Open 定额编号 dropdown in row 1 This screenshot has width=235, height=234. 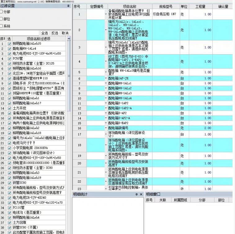[x=106, y=14]
